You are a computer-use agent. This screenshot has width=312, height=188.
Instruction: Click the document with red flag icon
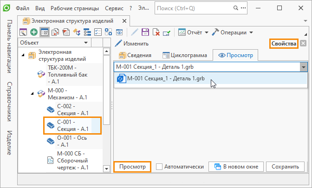(66, 32)
